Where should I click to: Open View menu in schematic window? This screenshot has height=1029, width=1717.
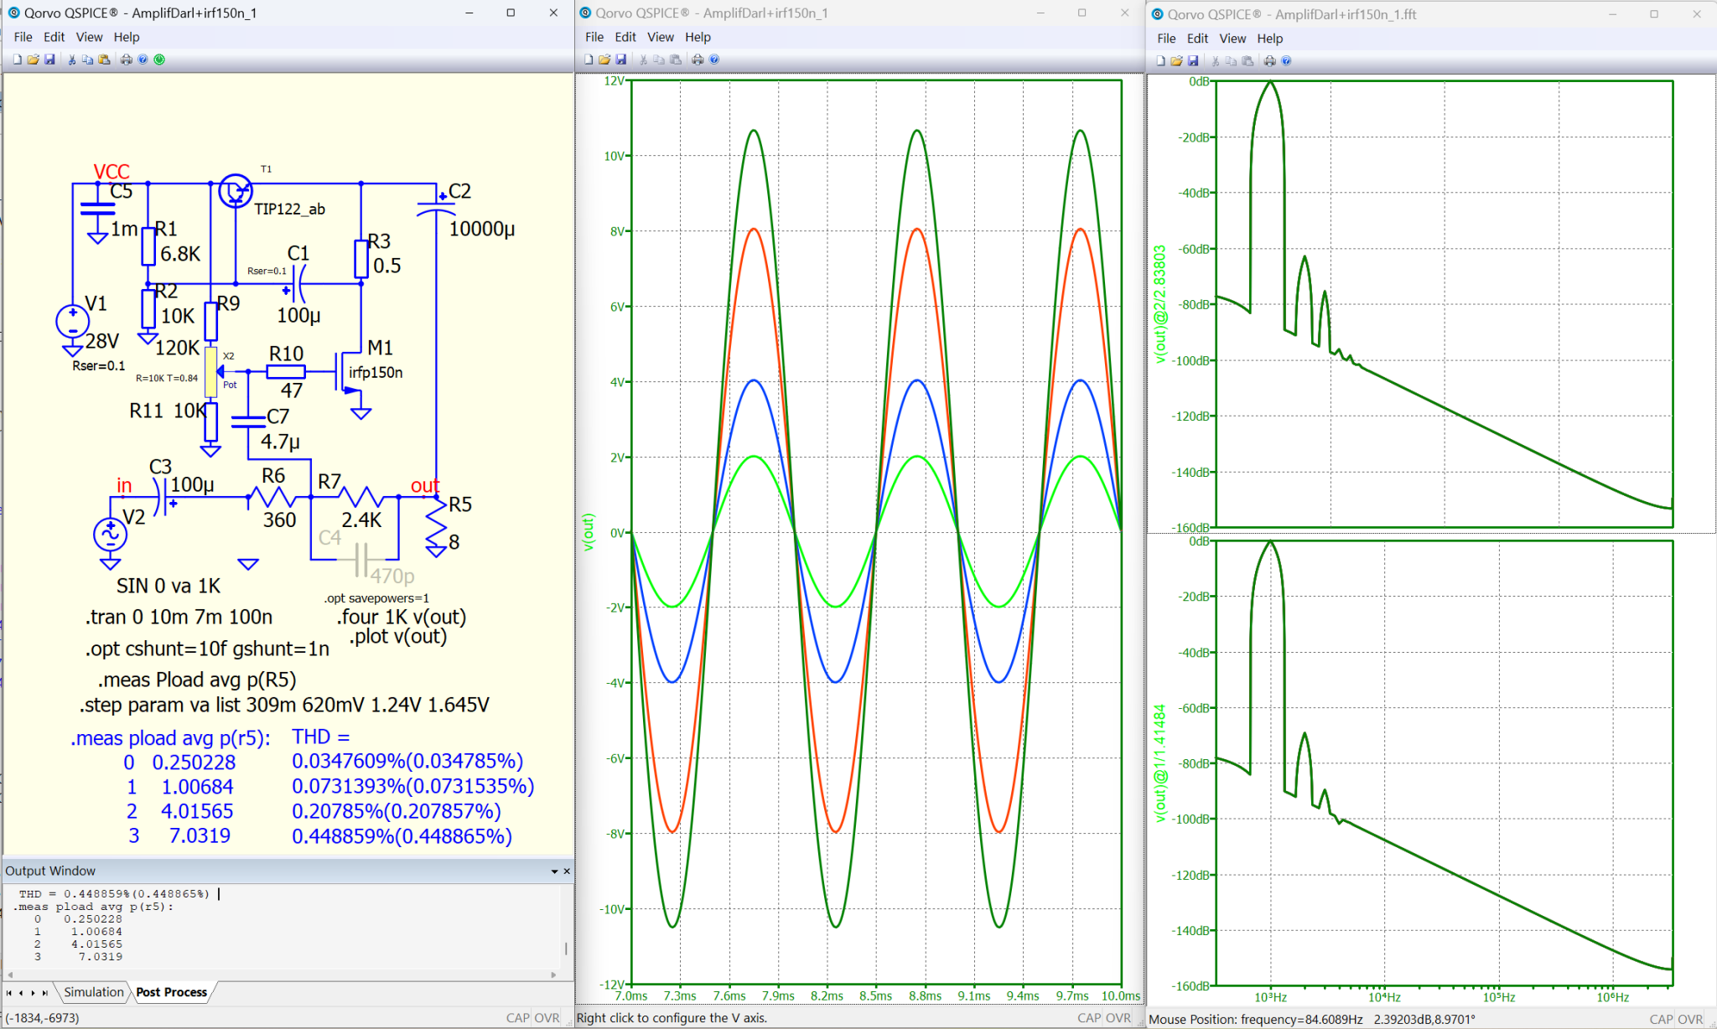pyautogui.click(x=89, y=37)
